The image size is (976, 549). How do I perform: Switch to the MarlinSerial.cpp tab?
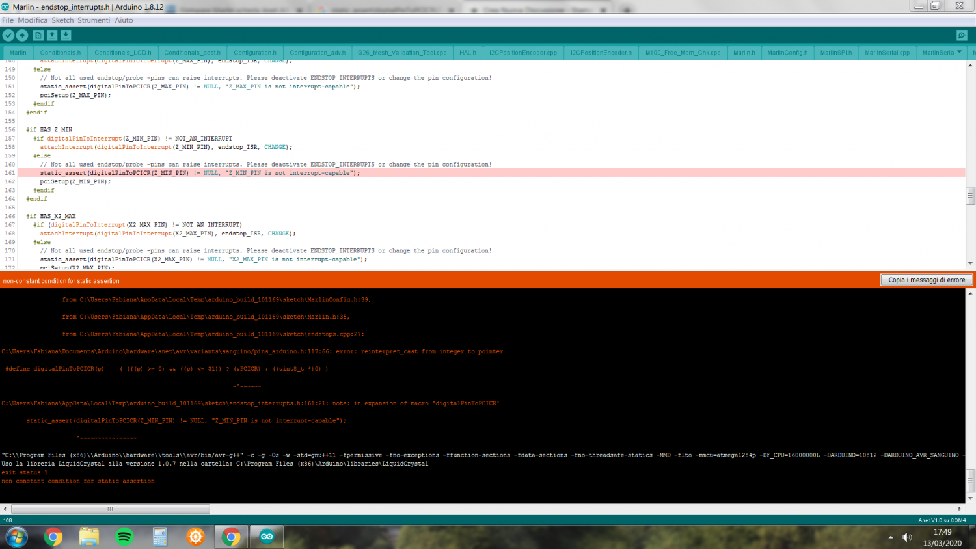tap(888, 53)
